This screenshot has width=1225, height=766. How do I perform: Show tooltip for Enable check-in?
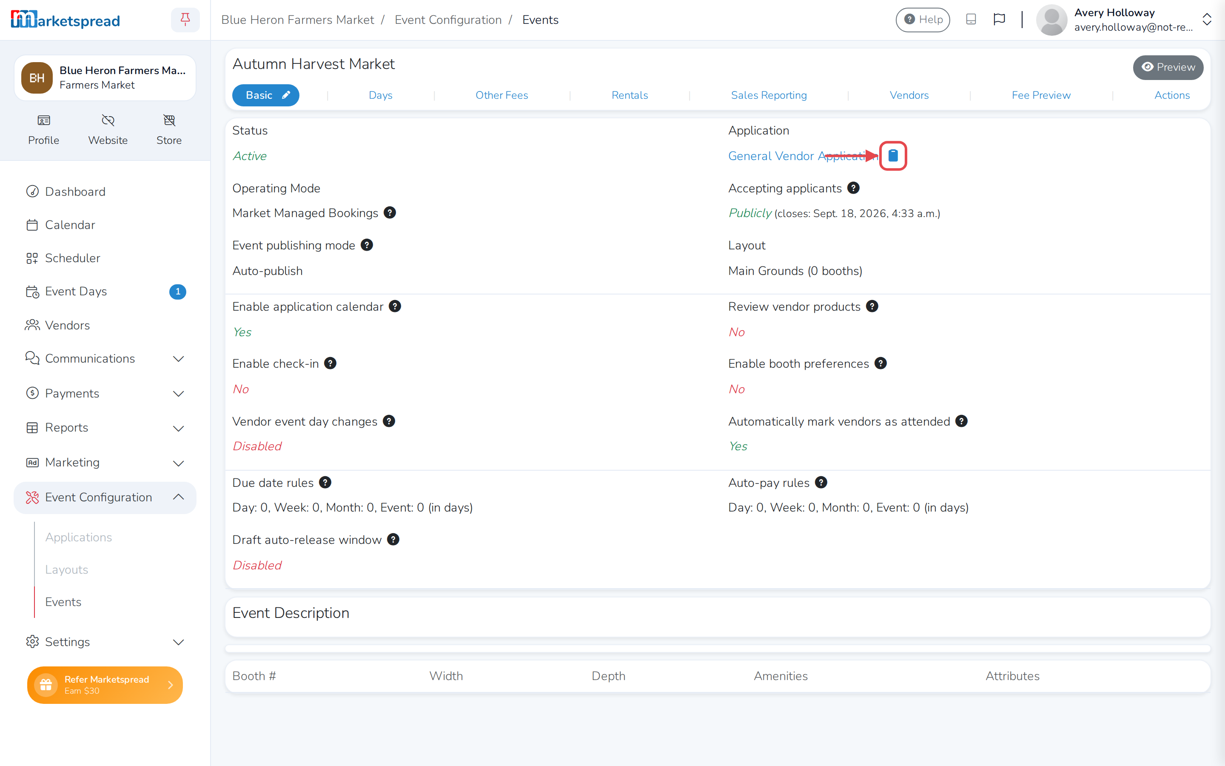pos(330,363)
